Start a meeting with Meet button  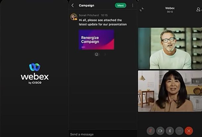[121, 5]
